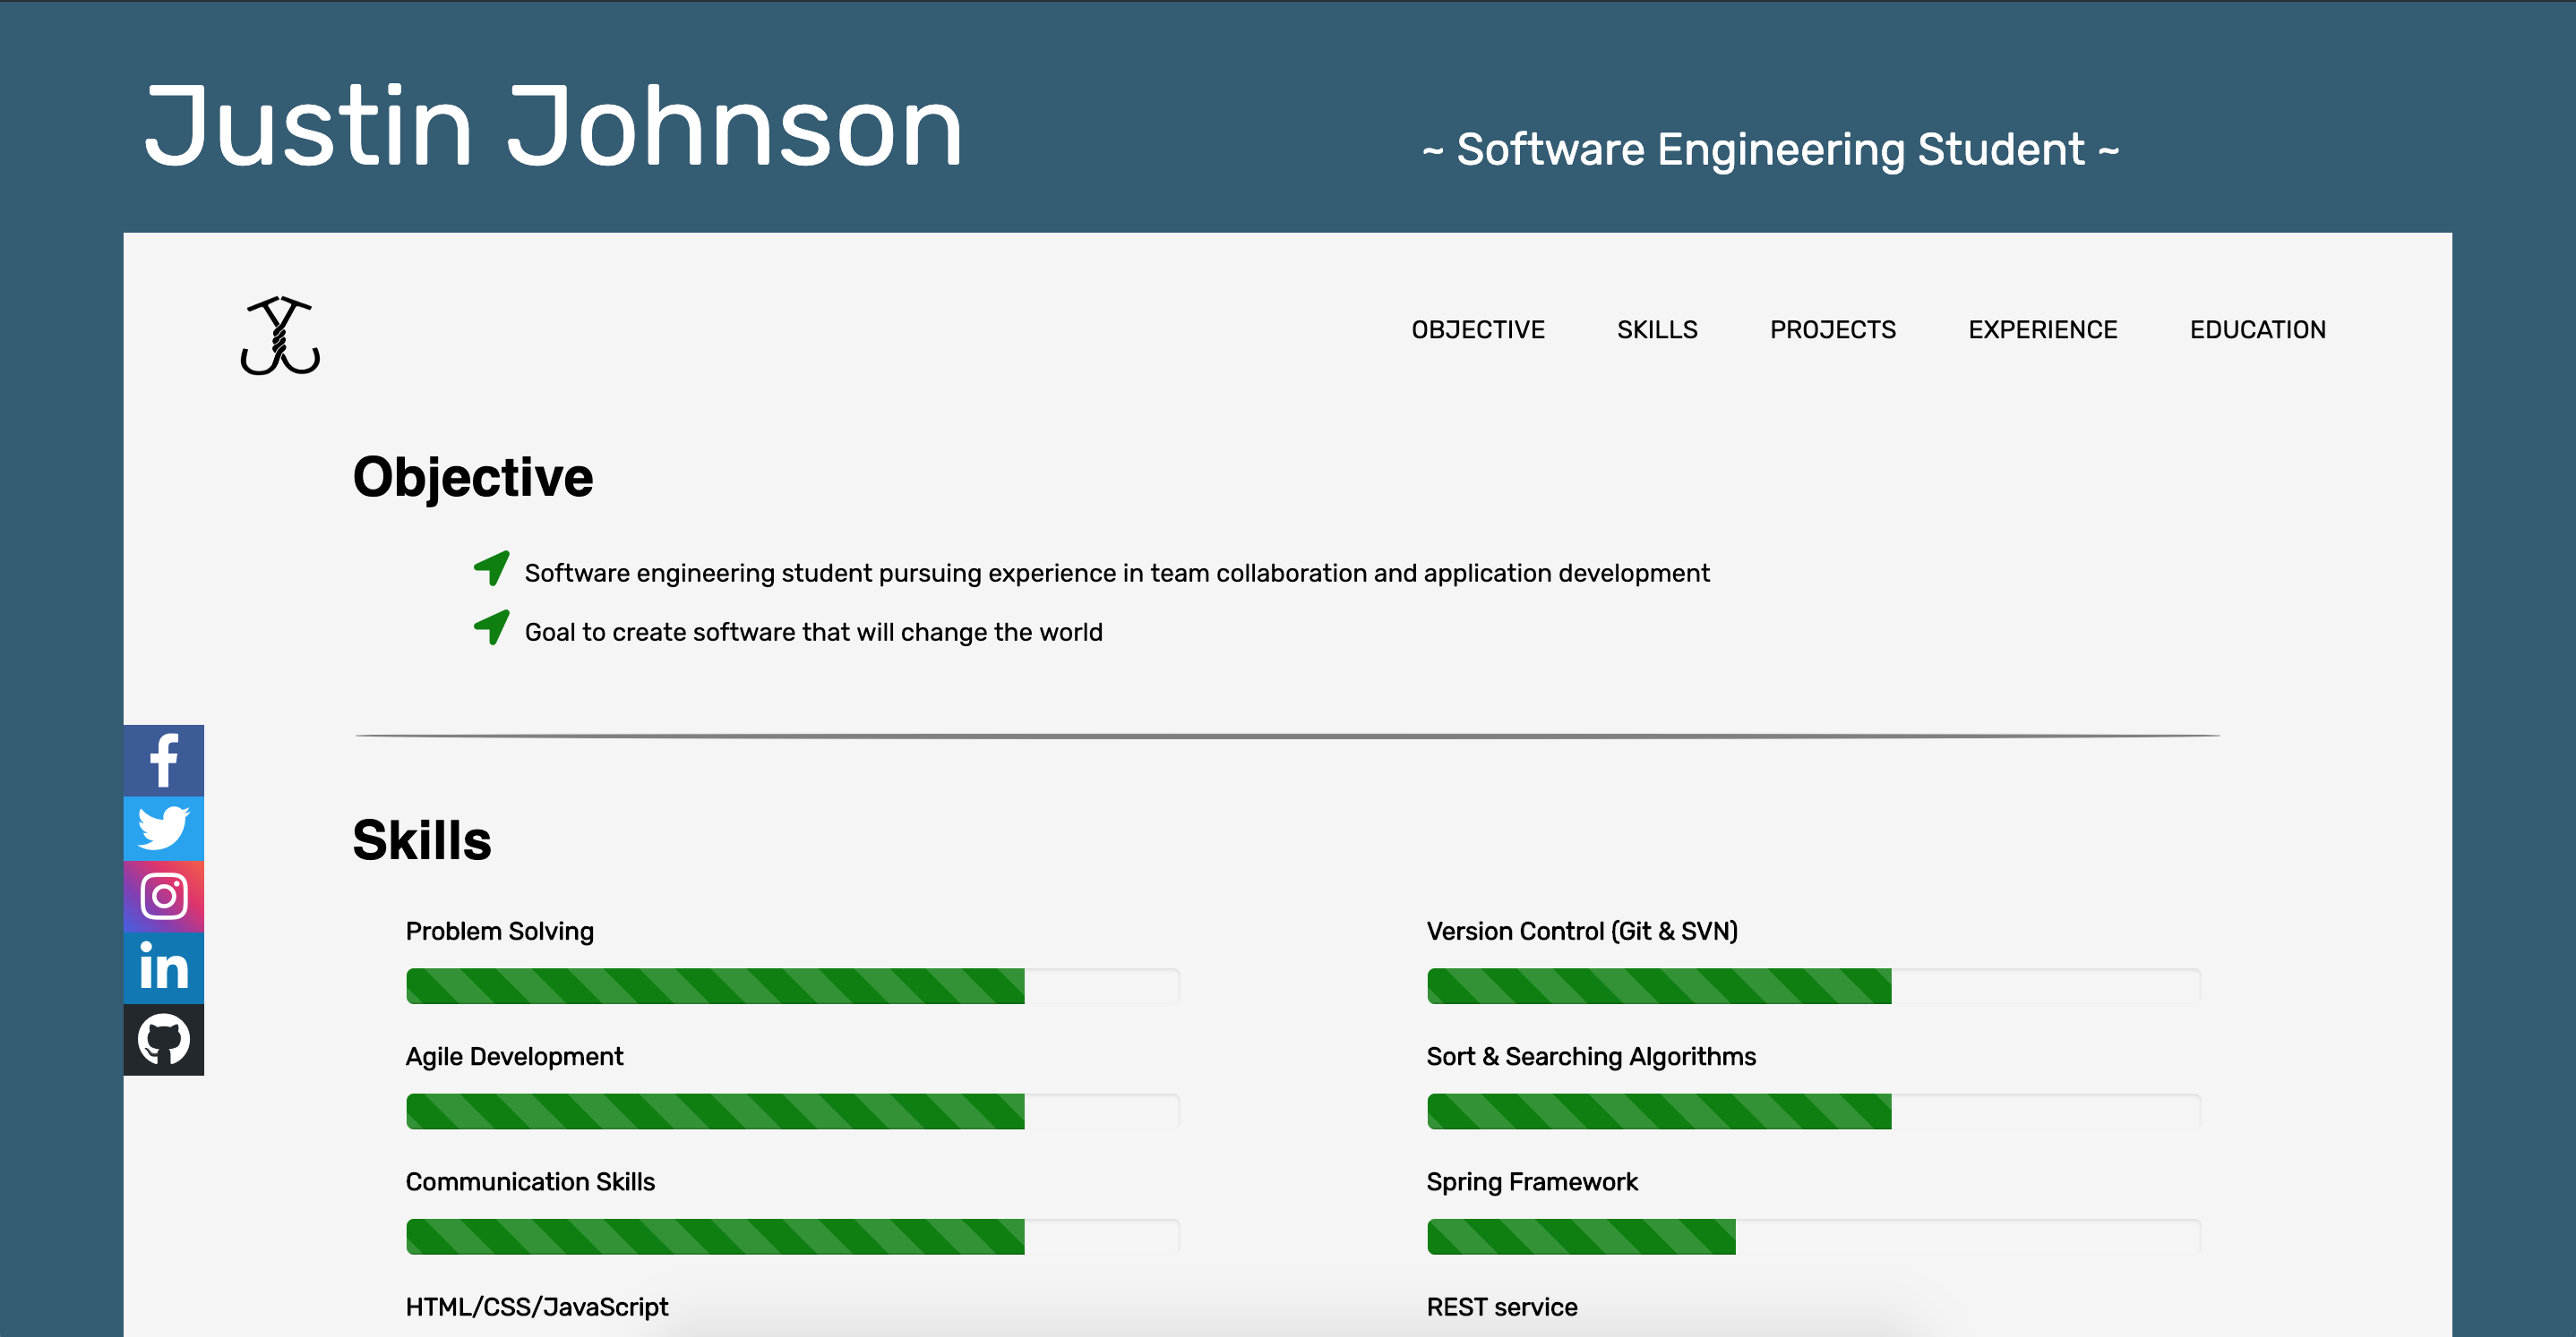
Task: Open the SKILLS navigation item
Action: coord(1657,329)
